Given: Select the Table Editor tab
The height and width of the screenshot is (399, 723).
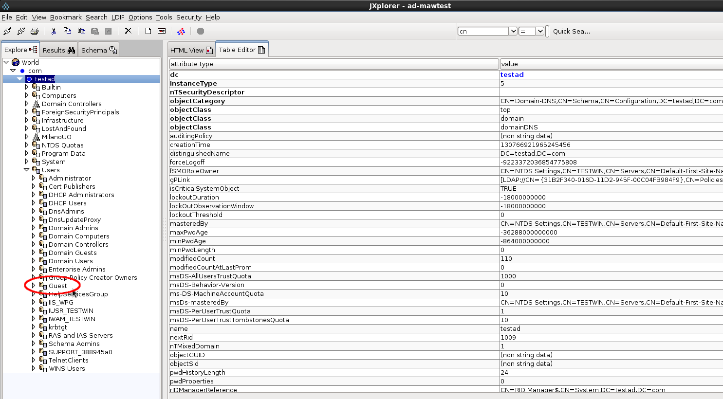Looking at the screenshot, I should pyautogui.click(x=241, y=50).
